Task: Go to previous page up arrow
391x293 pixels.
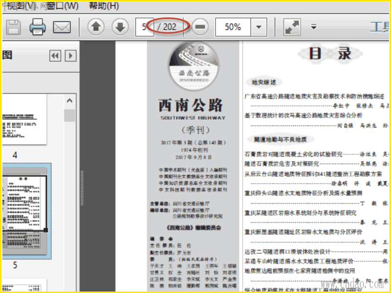Action: (96, 27)
